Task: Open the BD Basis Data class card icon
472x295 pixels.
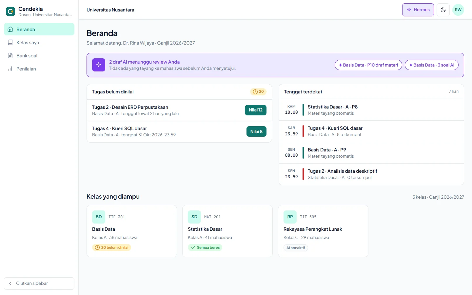Action: (x=99, y=217)
